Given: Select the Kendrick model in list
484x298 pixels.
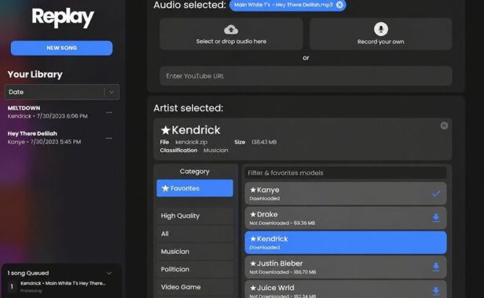Looking at the screenshot, I should (346, 242).
